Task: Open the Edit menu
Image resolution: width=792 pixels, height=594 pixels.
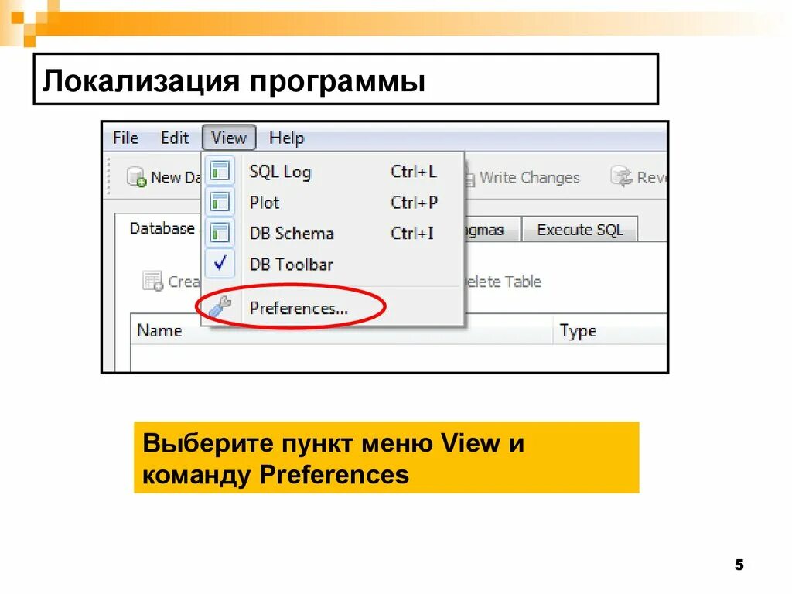Action: (174, 138)
